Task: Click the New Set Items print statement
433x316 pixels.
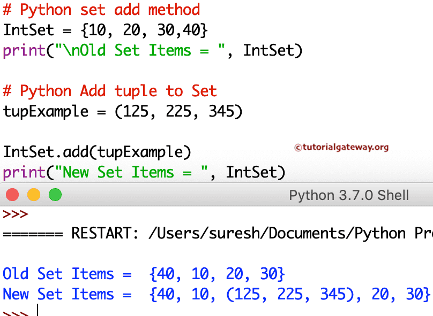Action: (145, 172)
